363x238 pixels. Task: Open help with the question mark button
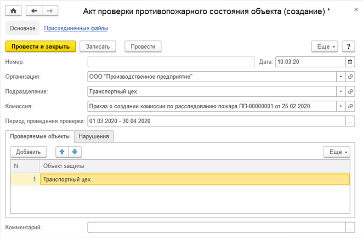348,47
